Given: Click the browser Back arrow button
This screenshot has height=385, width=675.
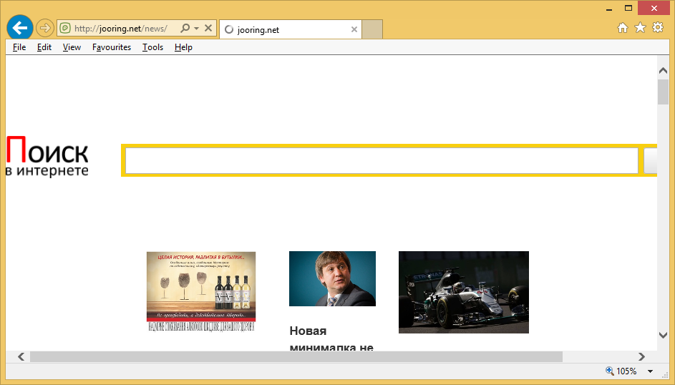Looking at the screenshot, I should pyautogui.click(x=19, y=28).
